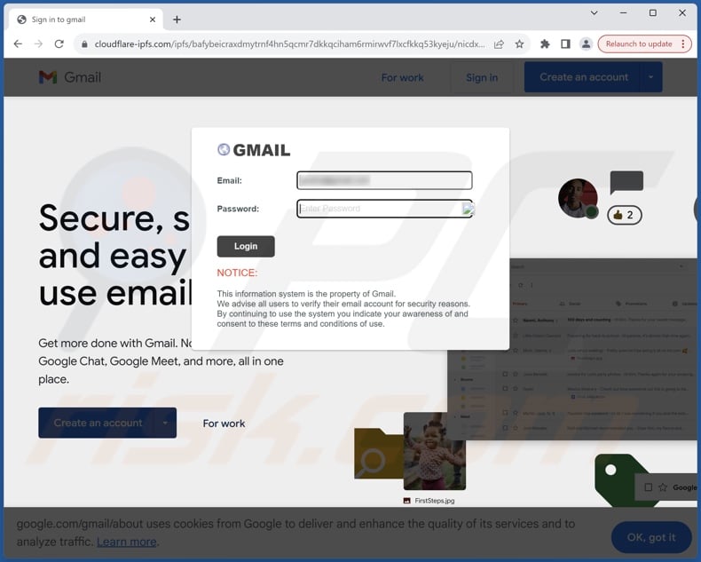Click the padlock site info icon
Image resolution: width=701 pixels, height=562 pixels.
pyautogui.click(x=84, y=44)
